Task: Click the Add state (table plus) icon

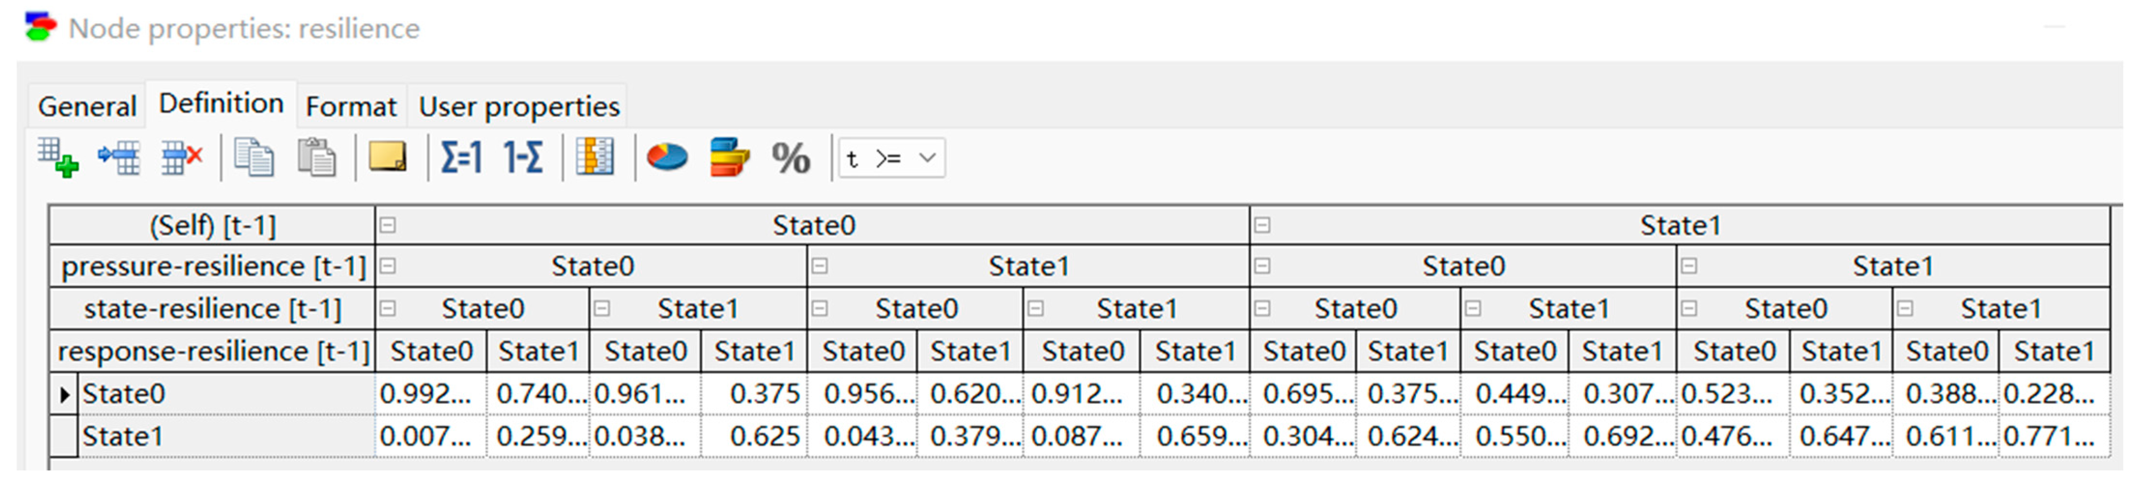Action: click(57, 158)
